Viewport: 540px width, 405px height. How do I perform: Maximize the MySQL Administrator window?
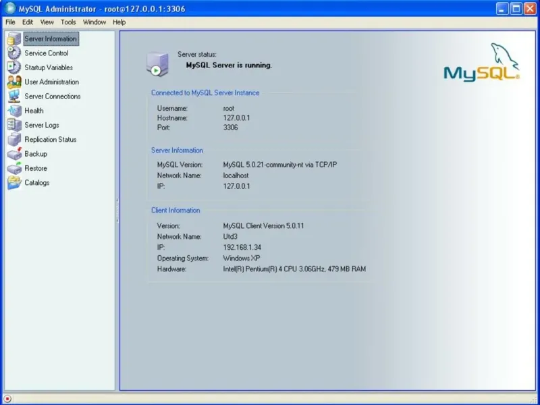coord(516,9)
